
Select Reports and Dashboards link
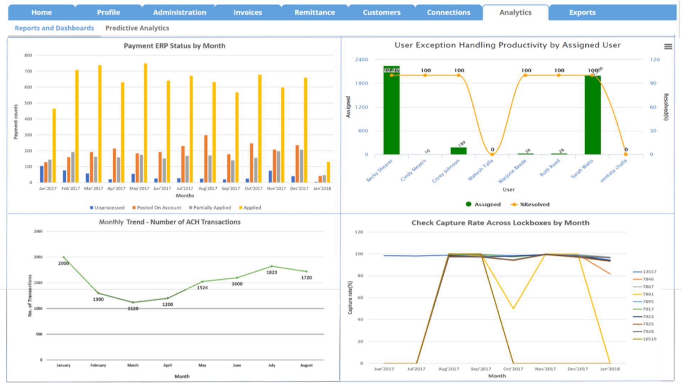click(54, 28)
